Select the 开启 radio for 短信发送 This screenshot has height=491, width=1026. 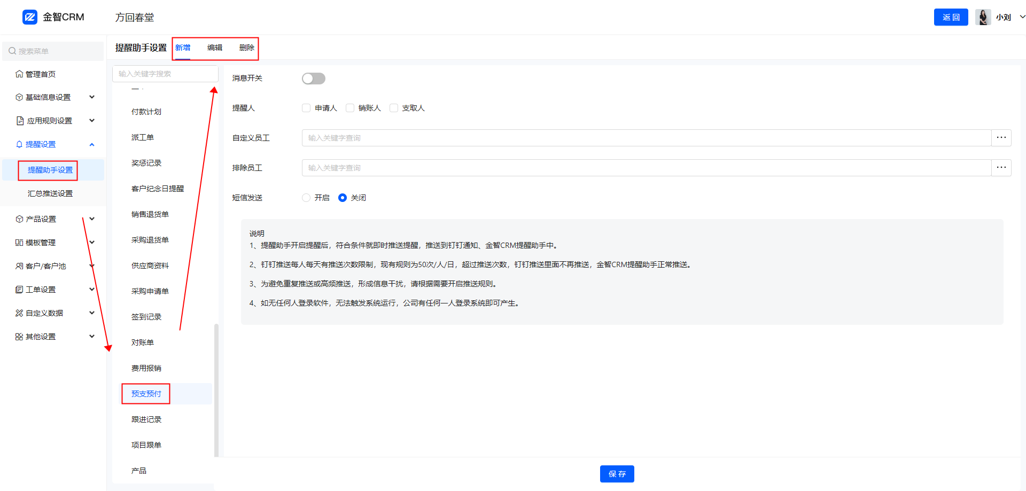(306, 198)
